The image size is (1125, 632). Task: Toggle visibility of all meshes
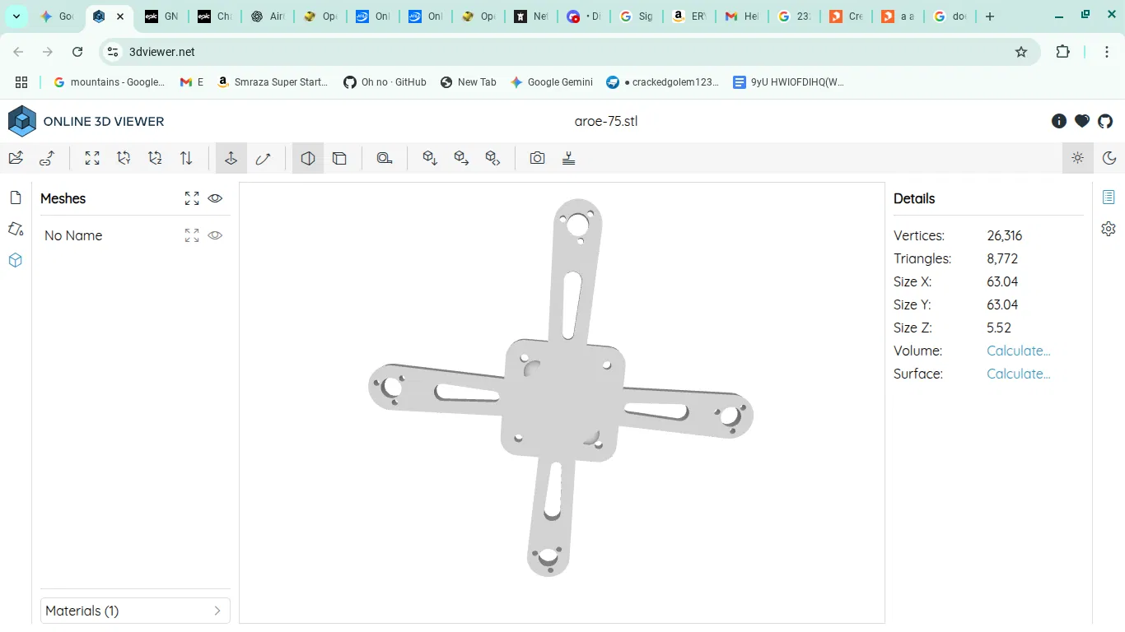click(x=215, y=198)
